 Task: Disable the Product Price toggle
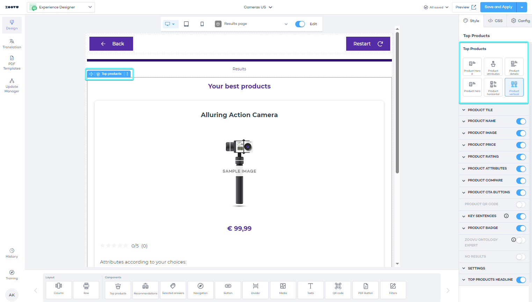coord(520,145)
